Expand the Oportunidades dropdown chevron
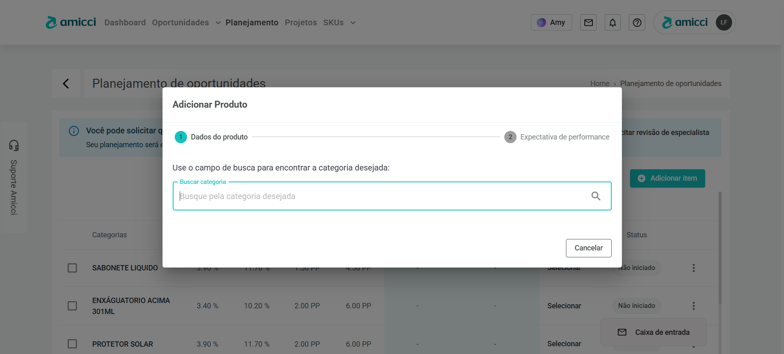784x354 pixels. (218, 23)
